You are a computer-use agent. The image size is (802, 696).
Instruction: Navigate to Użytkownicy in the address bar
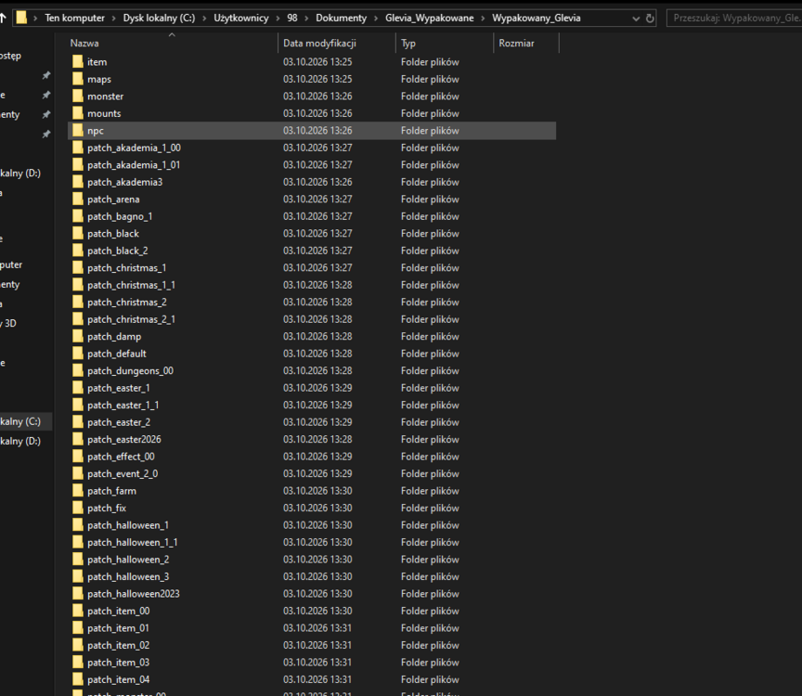(x=241, y=18)
